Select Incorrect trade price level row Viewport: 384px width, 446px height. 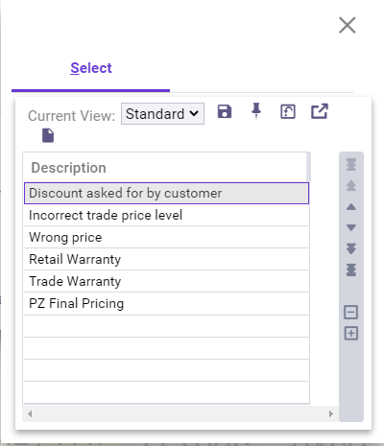[x=166, y=215]
